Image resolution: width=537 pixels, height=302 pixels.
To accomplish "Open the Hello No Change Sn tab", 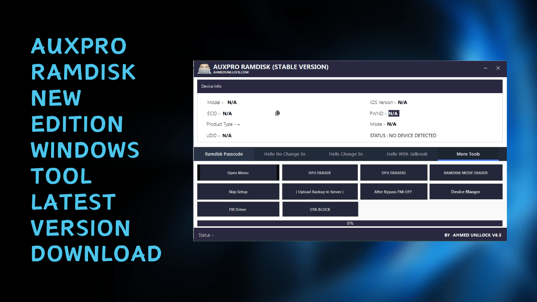I will (x=285, y=154).
